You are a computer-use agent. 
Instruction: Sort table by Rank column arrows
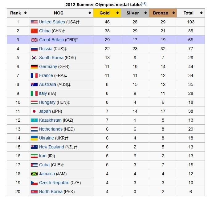pyautogui.click(x=25, y=13)
